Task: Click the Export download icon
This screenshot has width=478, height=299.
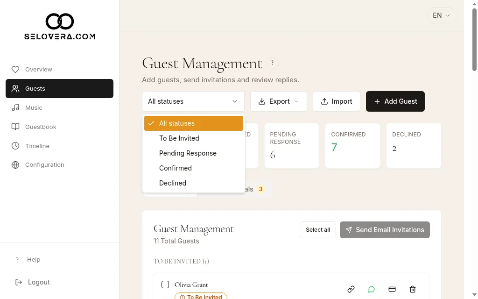Action: 261,101
